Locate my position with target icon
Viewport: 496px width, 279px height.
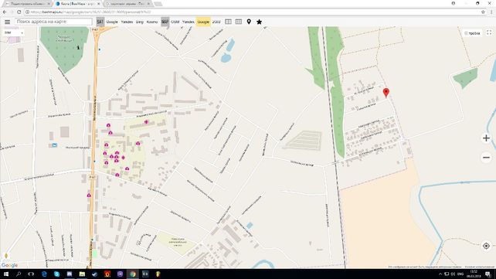[x=486, y=246]
